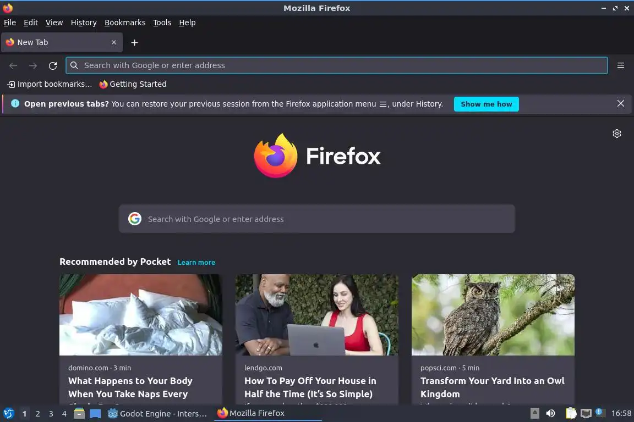Click the Google logo in the search box
634x422 pixels.
135,219
